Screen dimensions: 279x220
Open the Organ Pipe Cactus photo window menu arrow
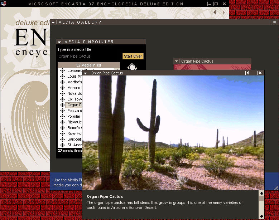click(86, 73)
